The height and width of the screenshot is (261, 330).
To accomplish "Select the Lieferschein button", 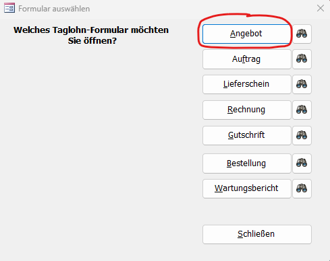I will [x=246, y=84].
